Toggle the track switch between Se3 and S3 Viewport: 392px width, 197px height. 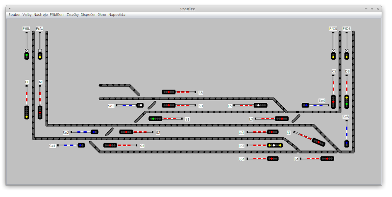click(x=152, y=105)
